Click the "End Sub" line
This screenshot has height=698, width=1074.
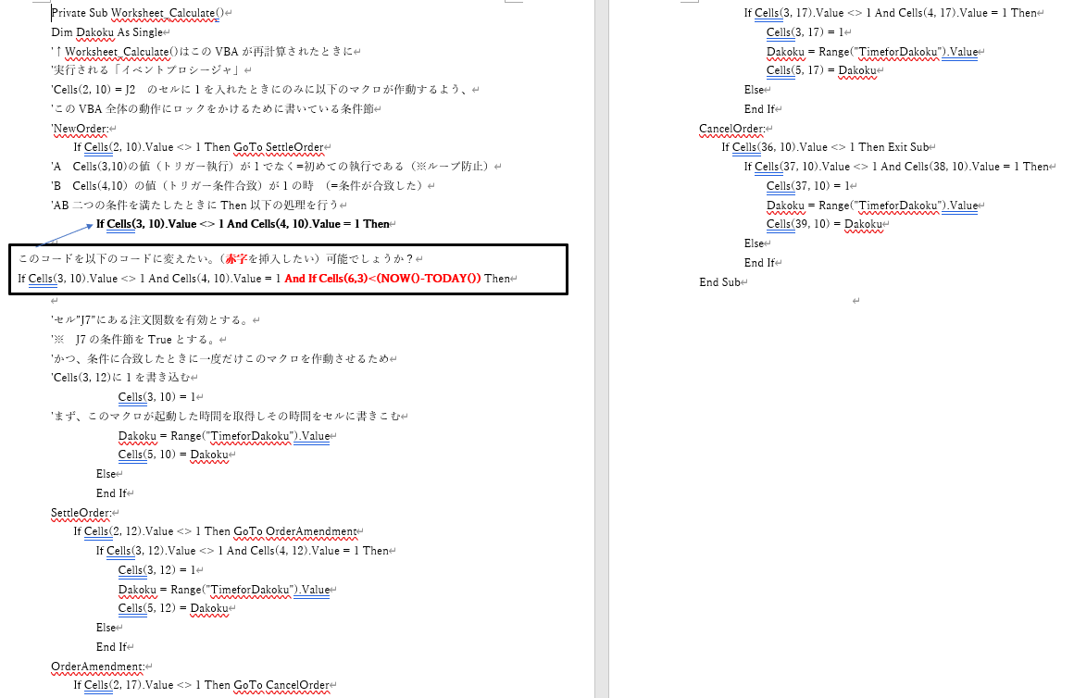point(719,281)
